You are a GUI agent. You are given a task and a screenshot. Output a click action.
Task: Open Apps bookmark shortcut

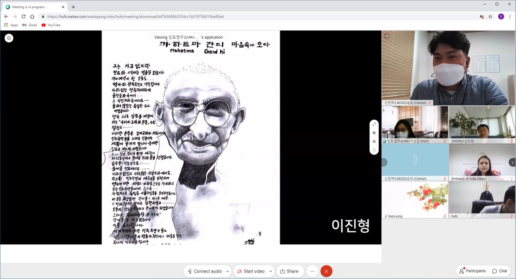(11, 25)
